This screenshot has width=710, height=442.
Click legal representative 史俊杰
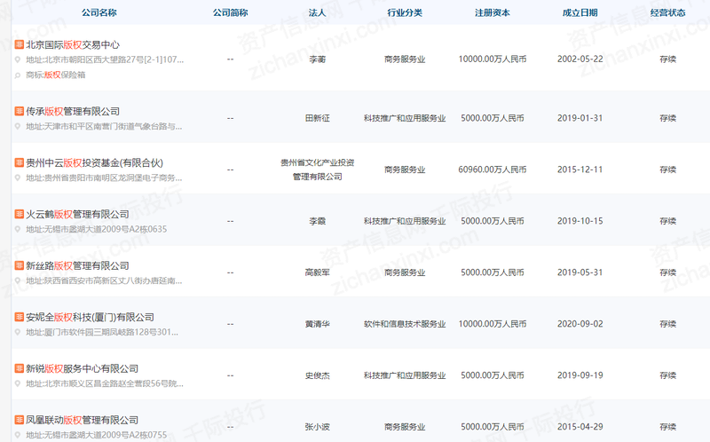pos(318,375)
